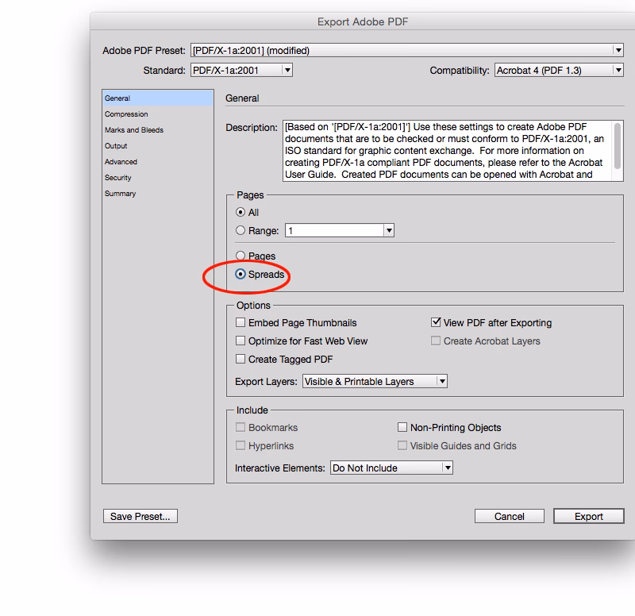Enable Optimize for Fast Web View
The width and height of the screenshot is (635, 616).
coord(241,341)
